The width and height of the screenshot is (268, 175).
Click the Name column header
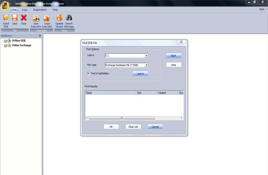click(x=111, y=93)
